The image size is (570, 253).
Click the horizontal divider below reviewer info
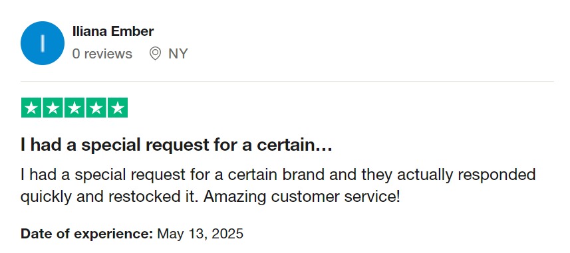[287, 81]
